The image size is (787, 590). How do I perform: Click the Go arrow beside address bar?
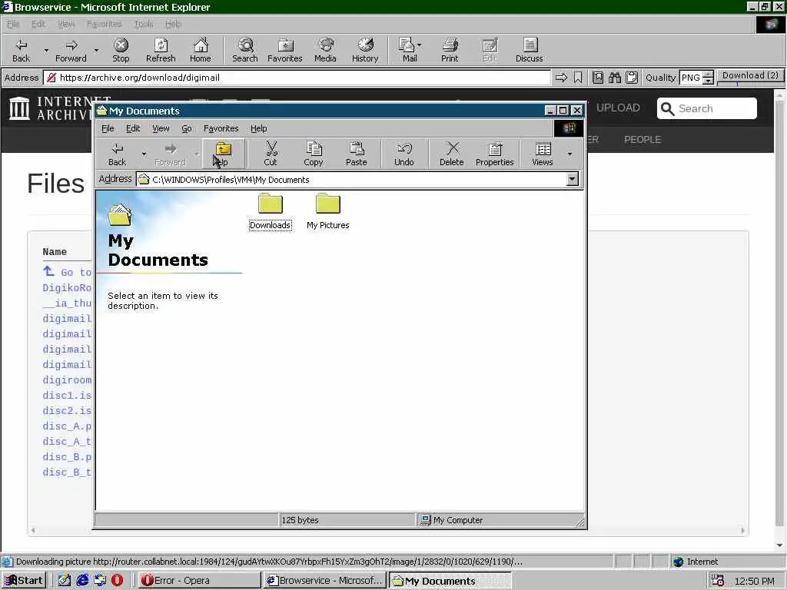point(561,78)
